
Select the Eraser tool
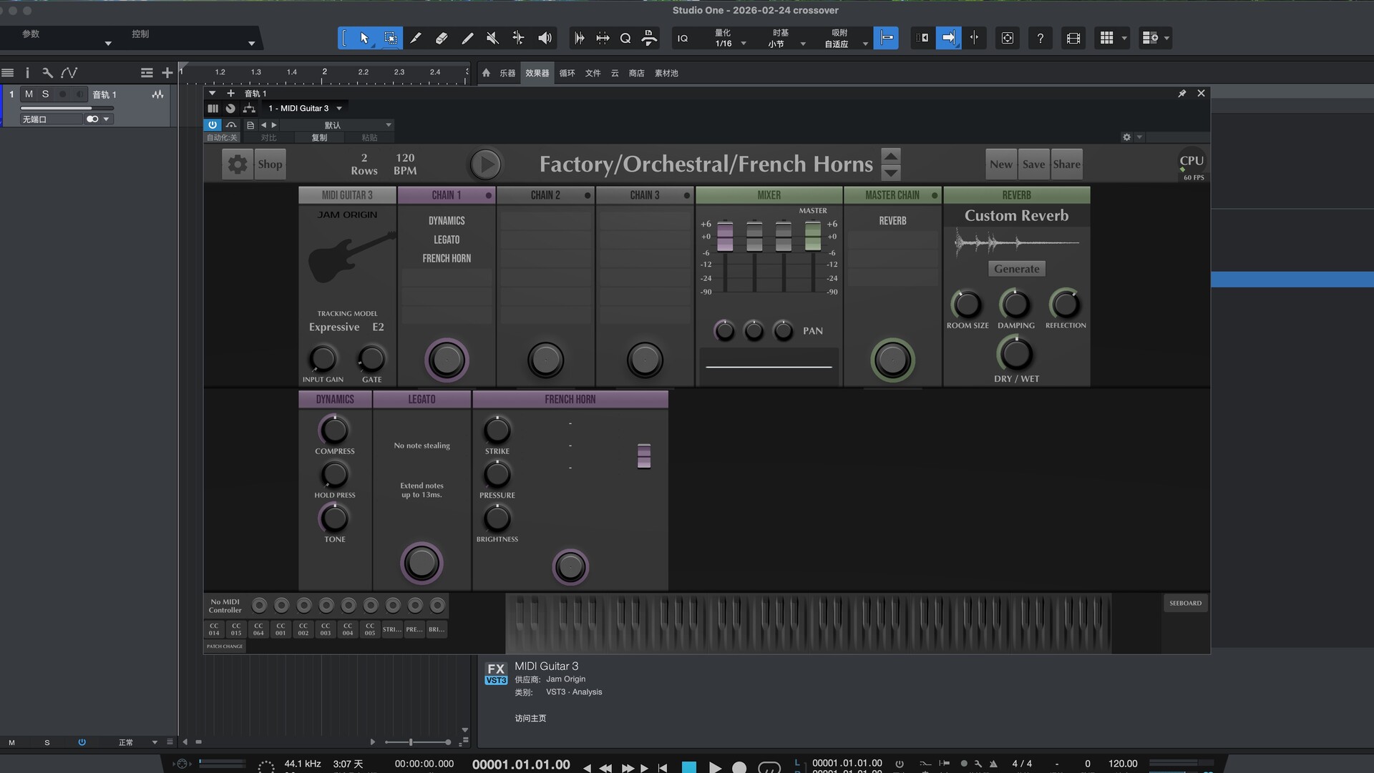point(442,38)
